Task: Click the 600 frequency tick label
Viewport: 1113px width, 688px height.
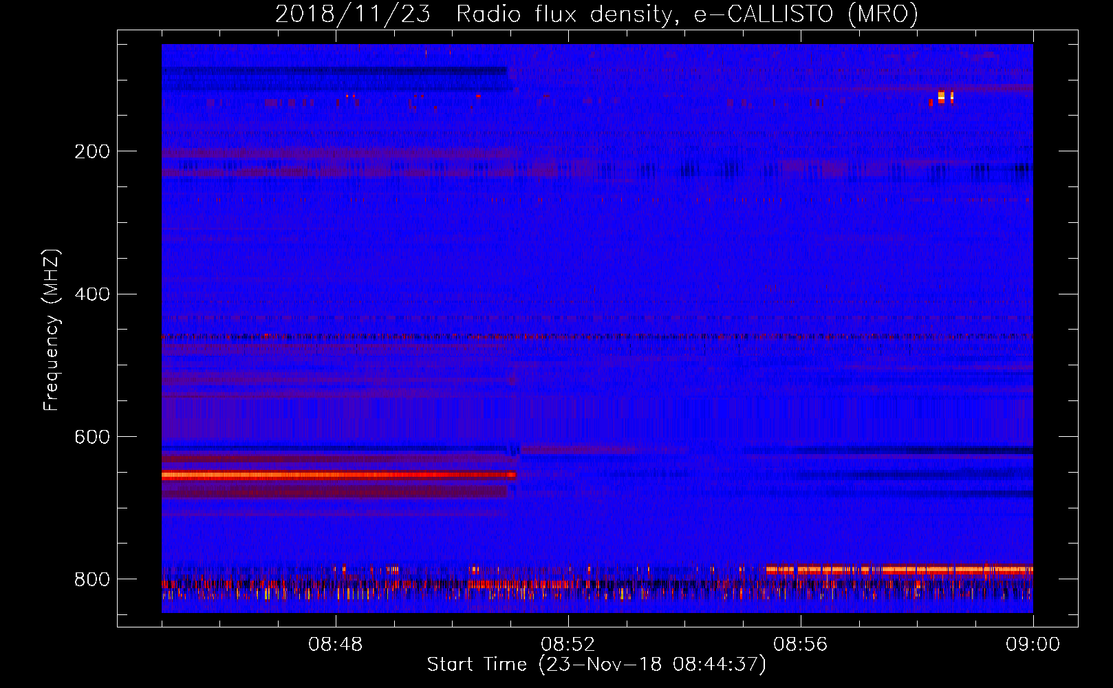Action: (92, 438)
